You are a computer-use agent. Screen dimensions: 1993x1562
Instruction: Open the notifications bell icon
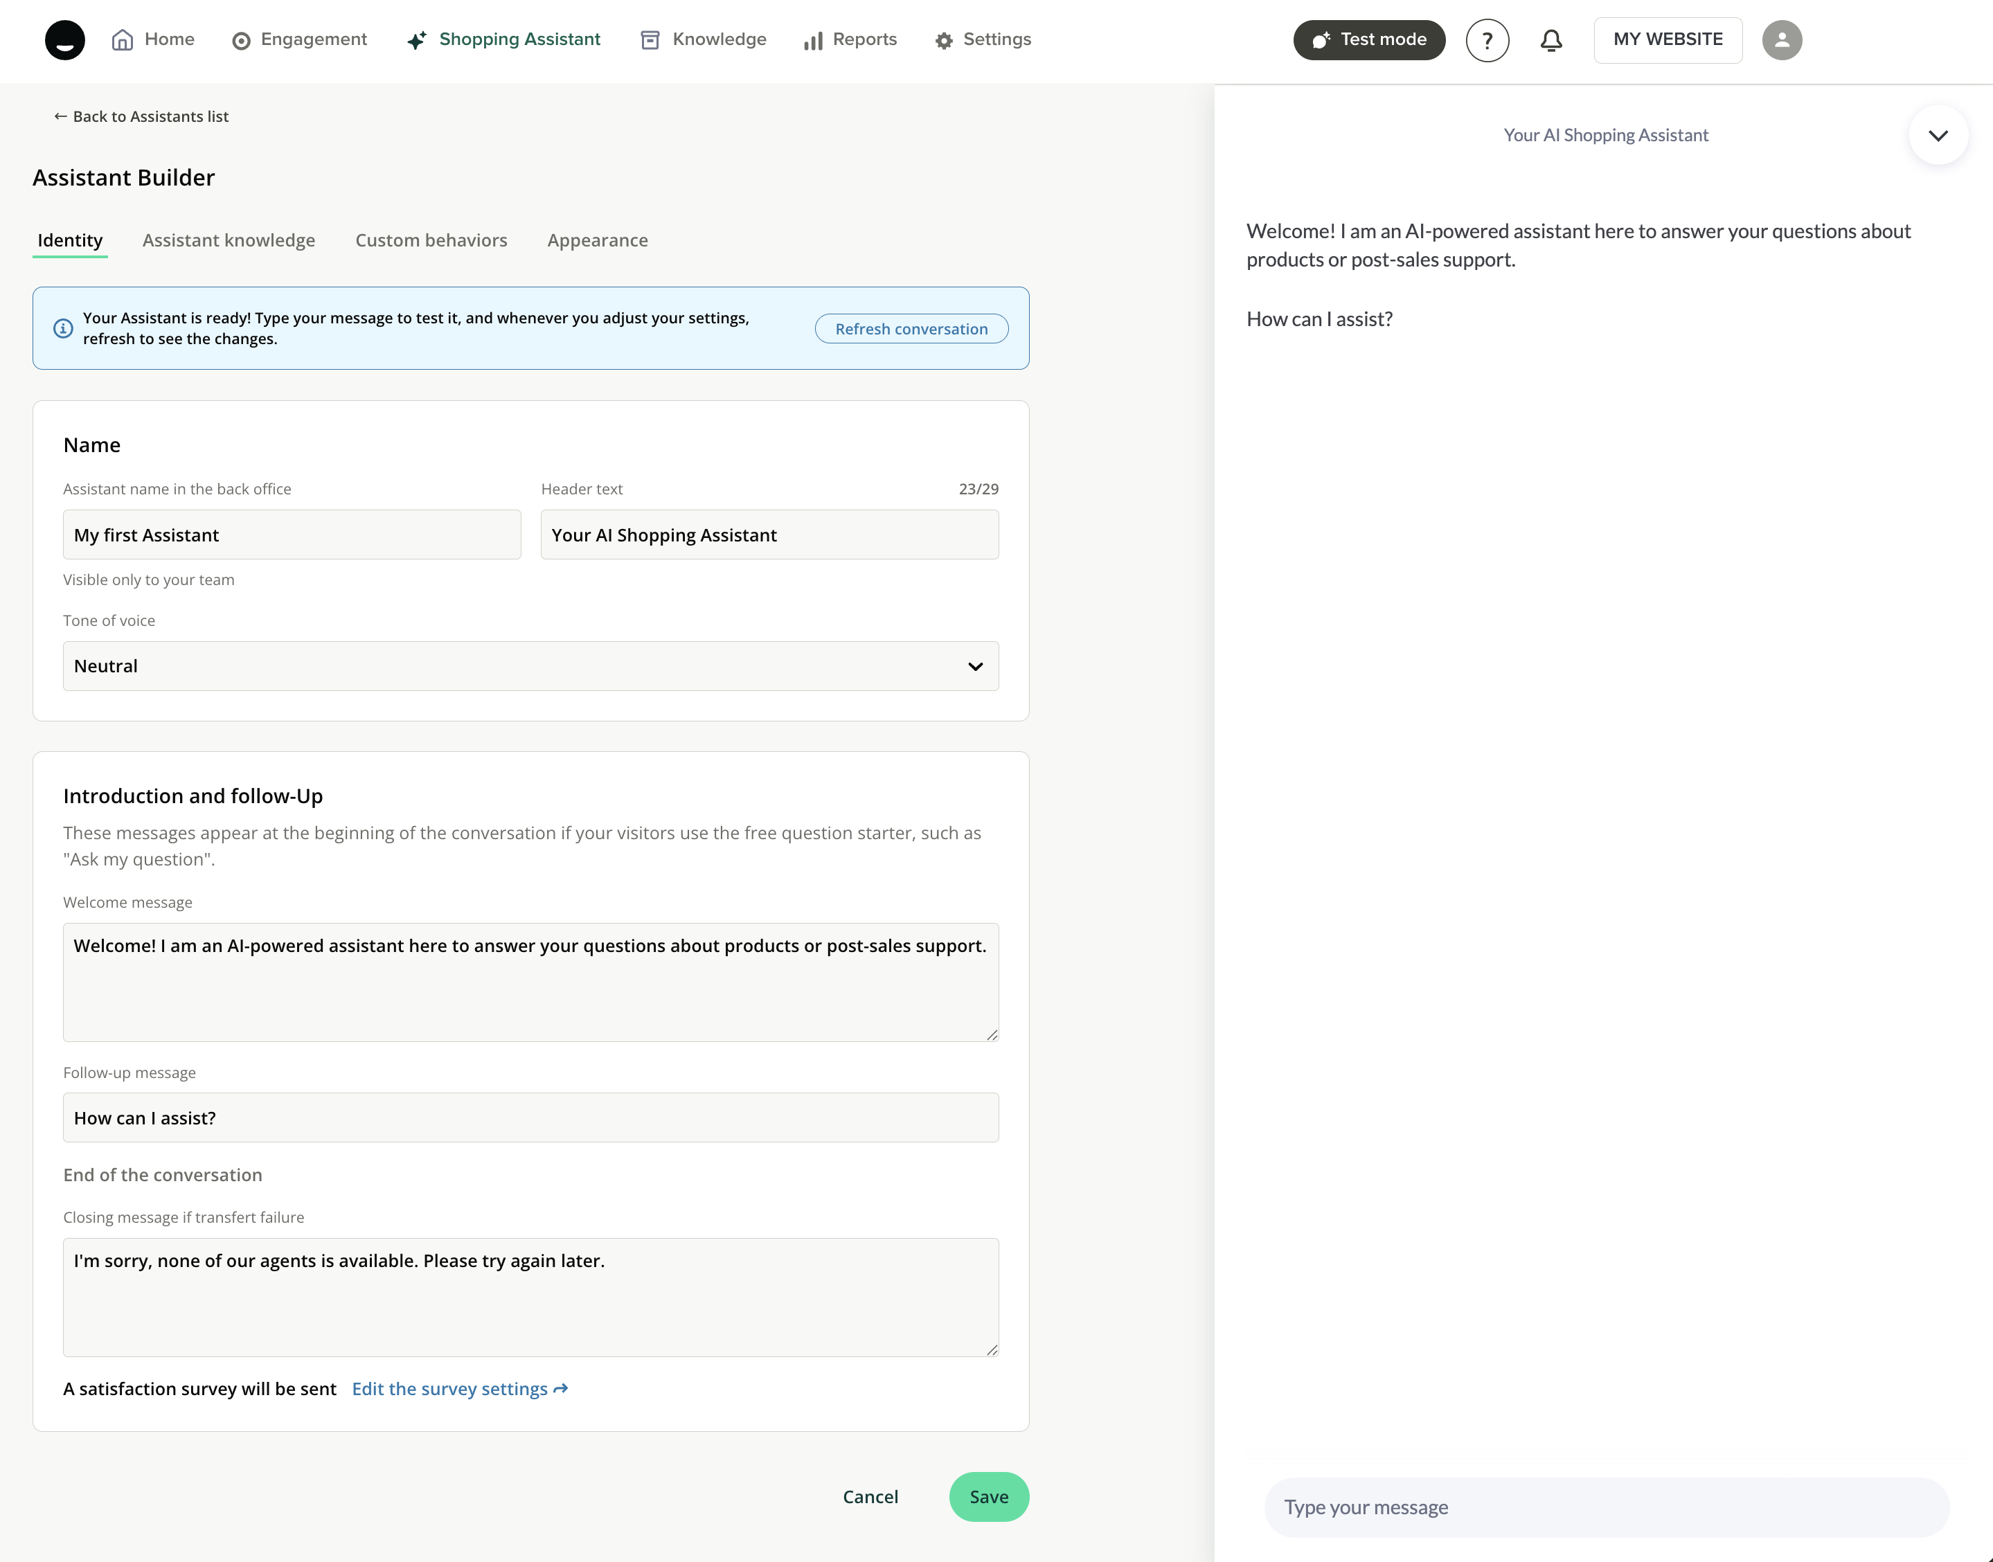tap(1551, 40)
